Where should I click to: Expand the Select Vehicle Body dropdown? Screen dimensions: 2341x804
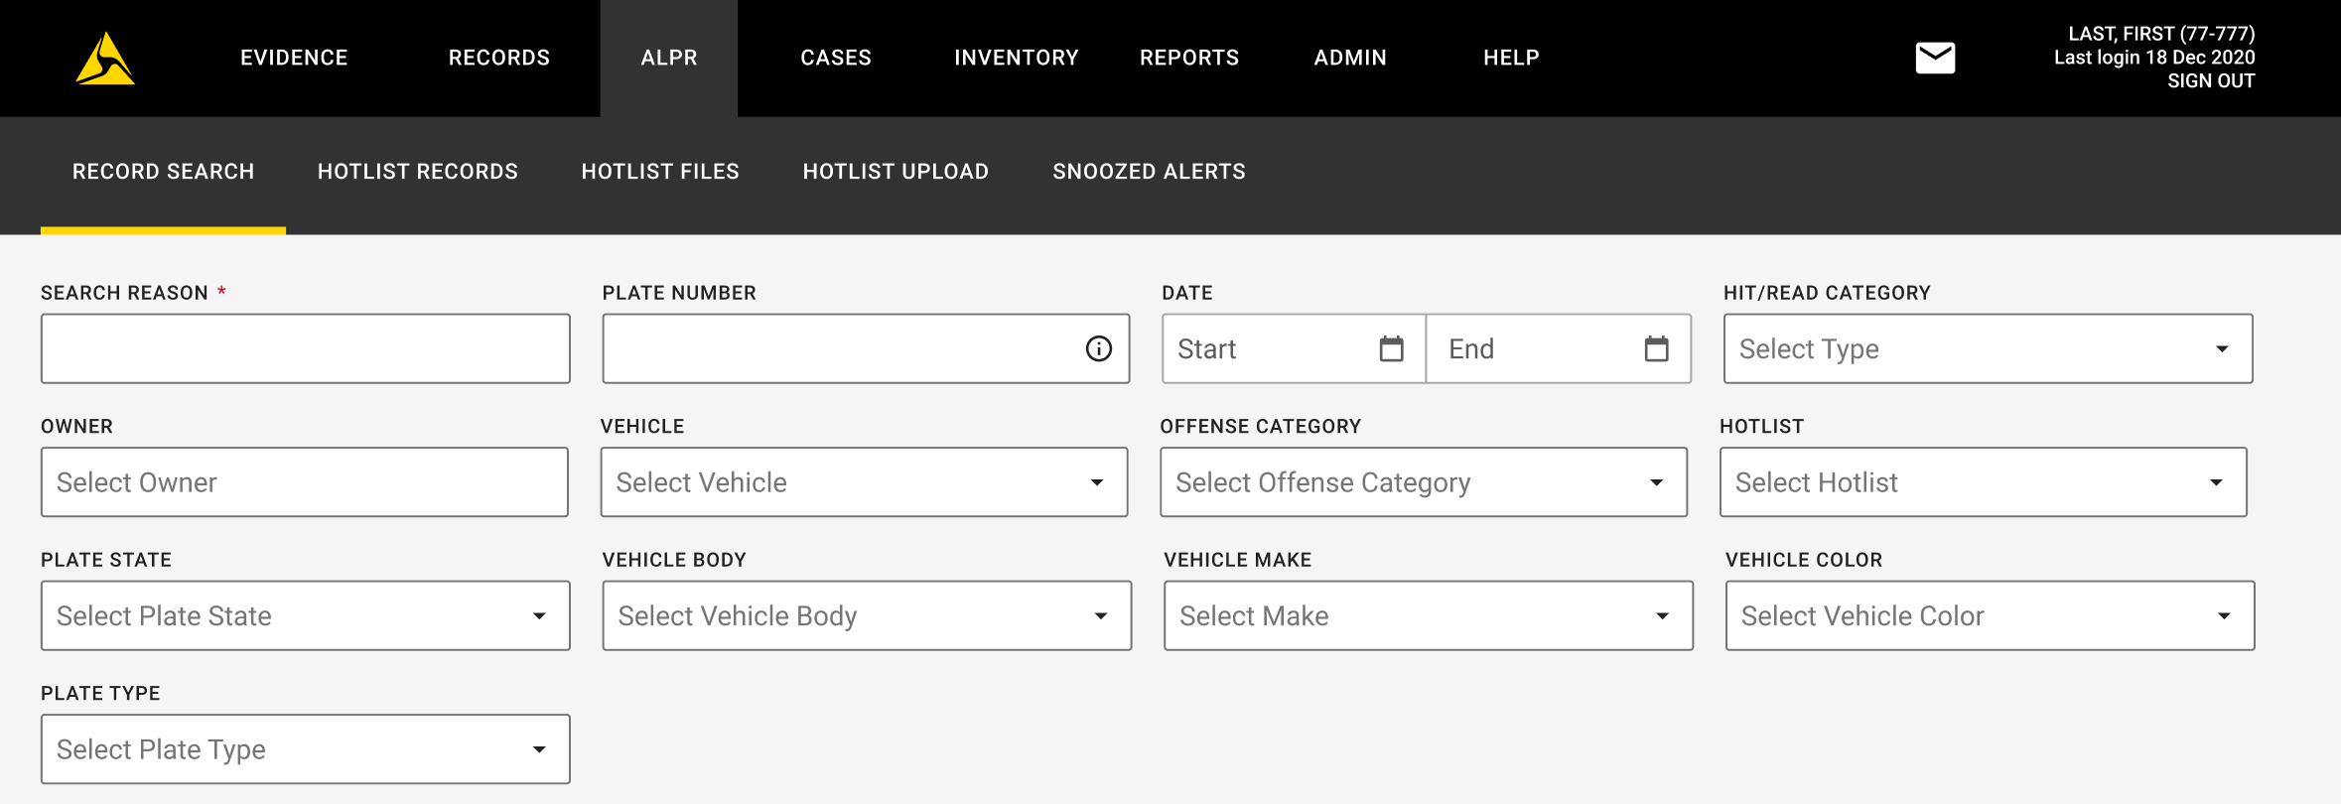[866, 615]
